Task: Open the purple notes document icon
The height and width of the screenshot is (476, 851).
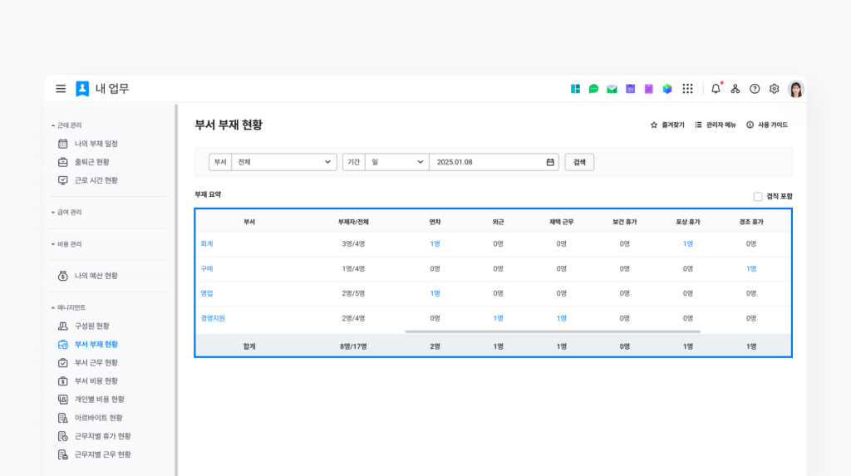Action: coord(648,88)
